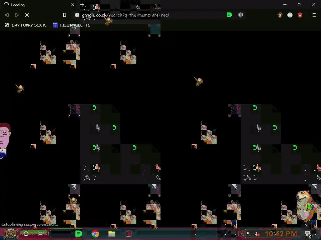
Task: Close the Loading... tab
Action: [73, 5]
